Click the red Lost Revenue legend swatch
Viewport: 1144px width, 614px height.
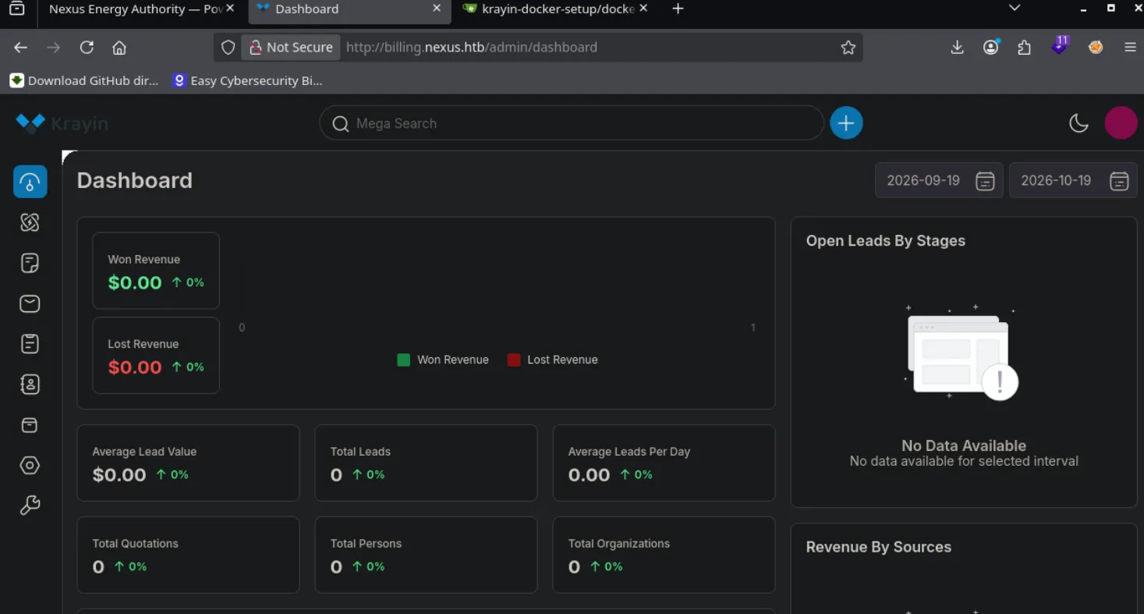514,360
